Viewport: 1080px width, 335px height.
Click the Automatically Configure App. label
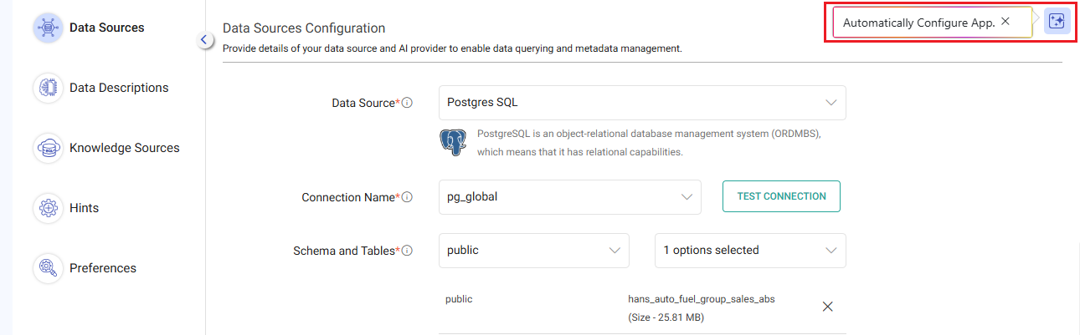918,23
